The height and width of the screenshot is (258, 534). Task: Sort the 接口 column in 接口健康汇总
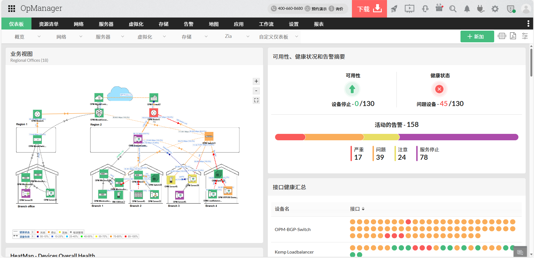point(363,209)
